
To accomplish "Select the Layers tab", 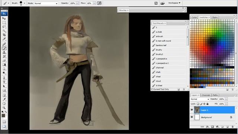I will pyautogui.click(x=195, y=95).
